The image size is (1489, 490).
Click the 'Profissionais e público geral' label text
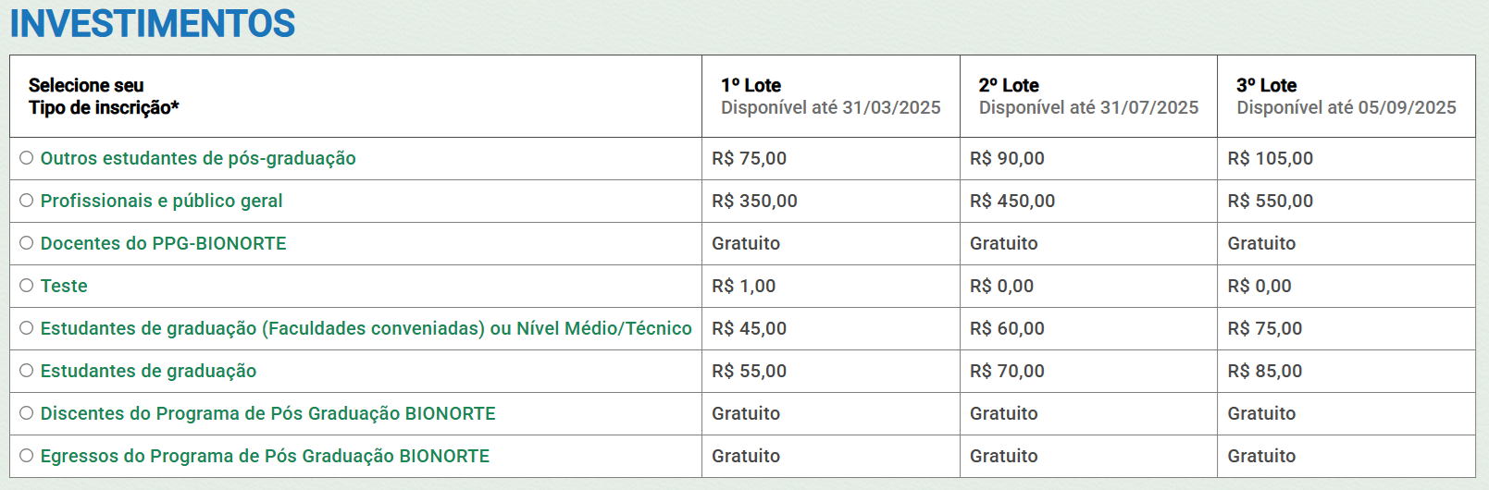161,201
